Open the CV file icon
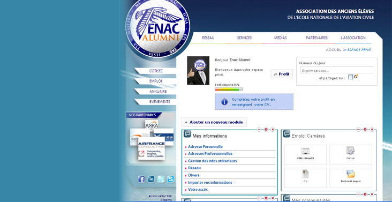392x202 pixels. click(305, 174)
